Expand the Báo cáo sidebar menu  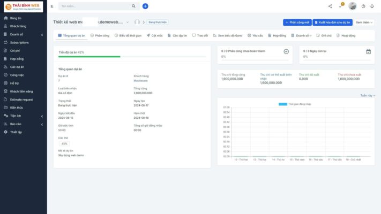pyautogui.click(x=24, y=124)
